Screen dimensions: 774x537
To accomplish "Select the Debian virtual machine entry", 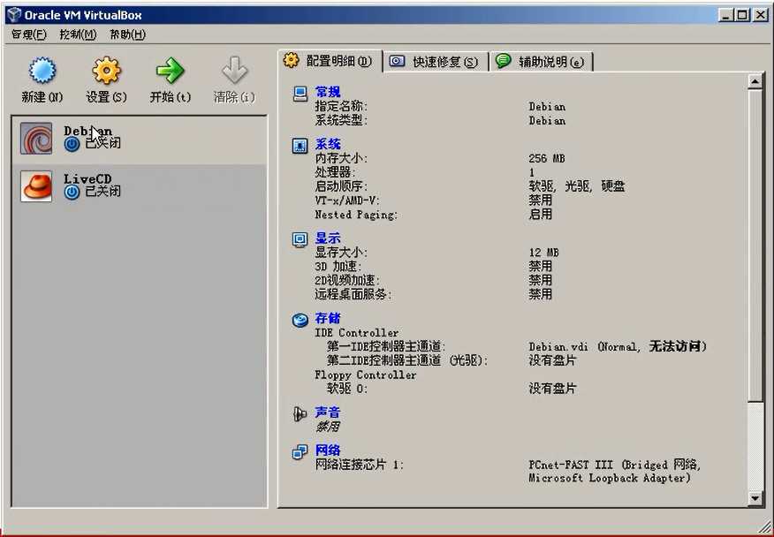I will [140, 140].
